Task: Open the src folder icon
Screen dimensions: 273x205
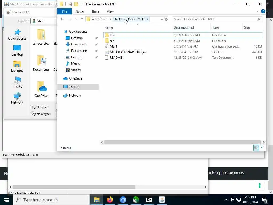Action: [x=107, y=41]
